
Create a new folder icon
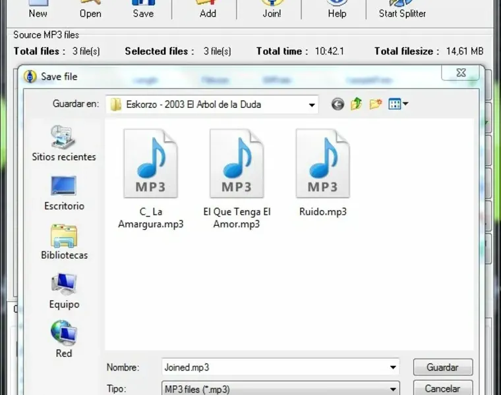tap(376, 104)
